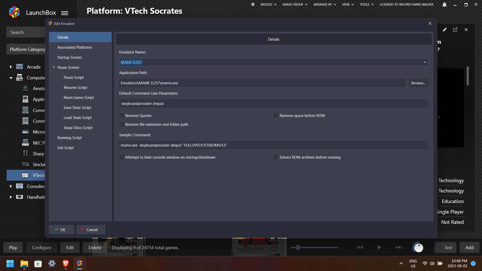Click the Handhelds category icon

(x=19, y=197)
